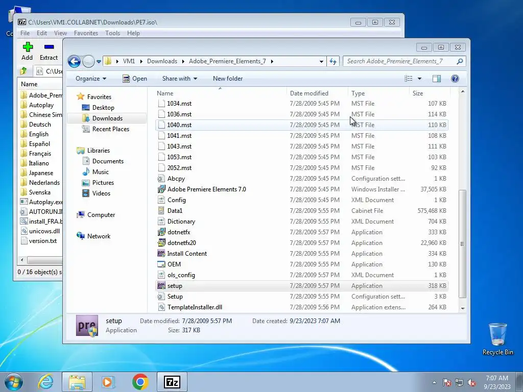Open the Help menu in 7-Zip

pyautogui.click(x=133, y=33)
